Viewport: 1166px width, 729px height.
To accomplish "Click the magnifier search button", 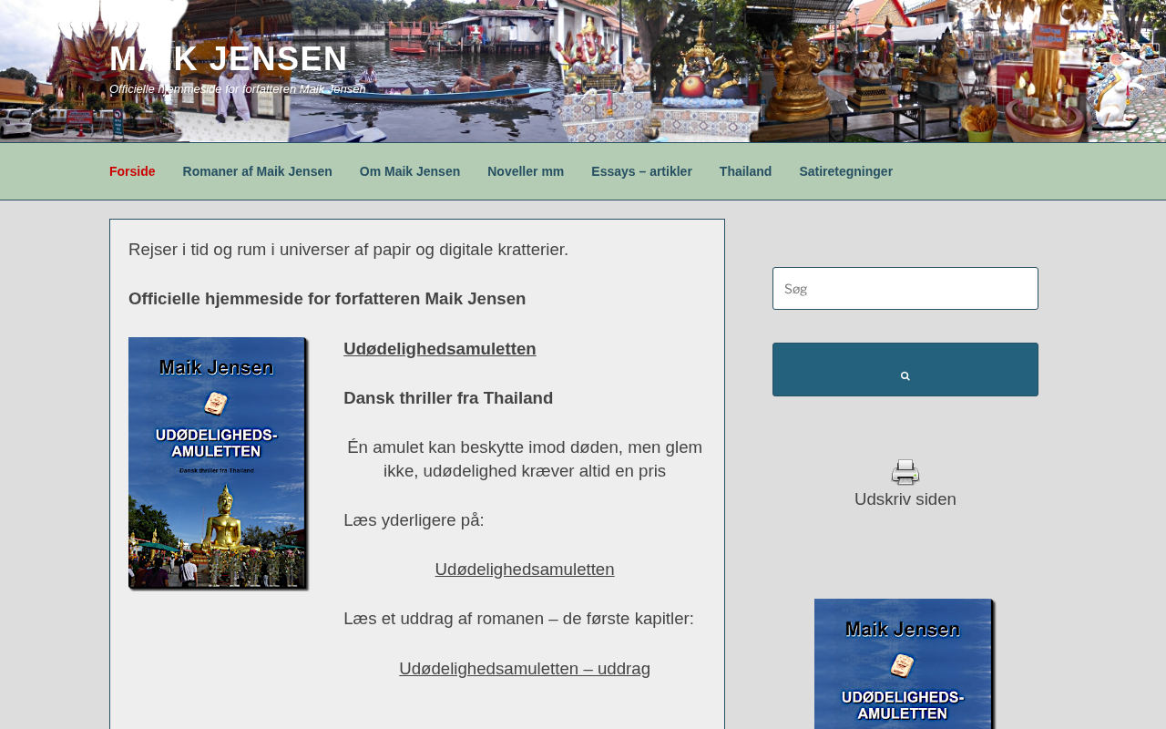I will (x=905, y=370).
